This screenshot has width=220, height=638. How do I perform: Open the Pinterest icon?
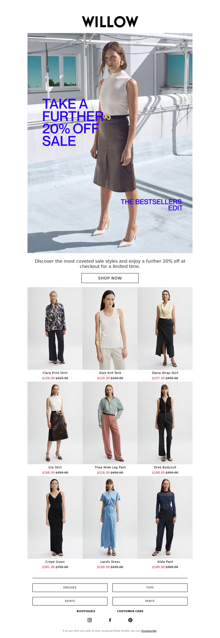pyautogui.click(x=130, y=620)
